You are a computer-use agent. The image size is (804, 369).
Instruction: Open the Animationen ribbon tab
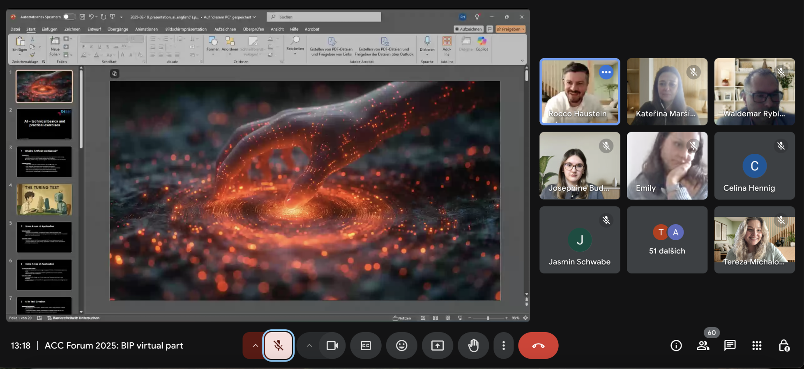click(x=146, y=29)
